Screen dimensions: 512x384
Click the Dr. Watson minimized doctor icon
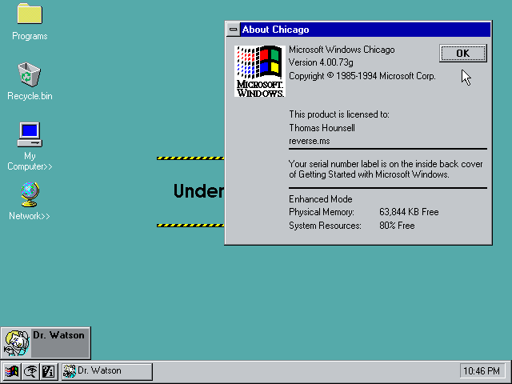point(17,343)
